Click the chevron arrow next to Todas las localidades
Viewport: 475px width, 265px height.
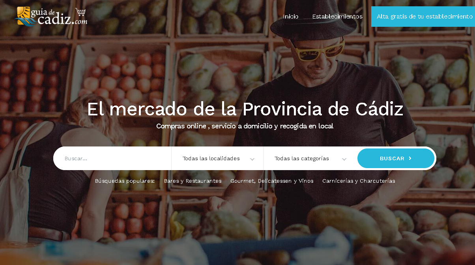click(x=252, y=159)
